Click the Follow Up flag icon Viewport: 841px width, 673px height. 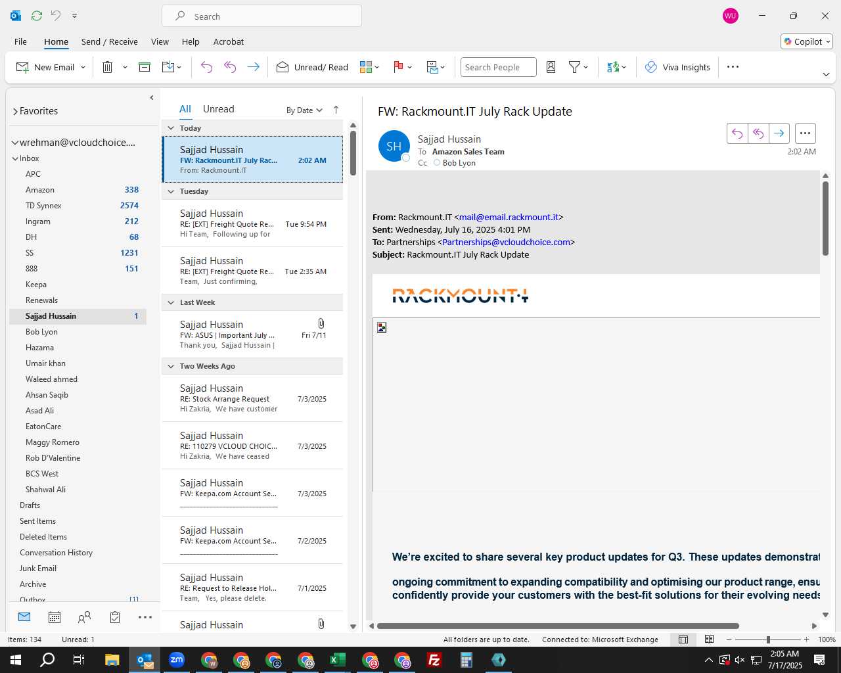point(398,67)
